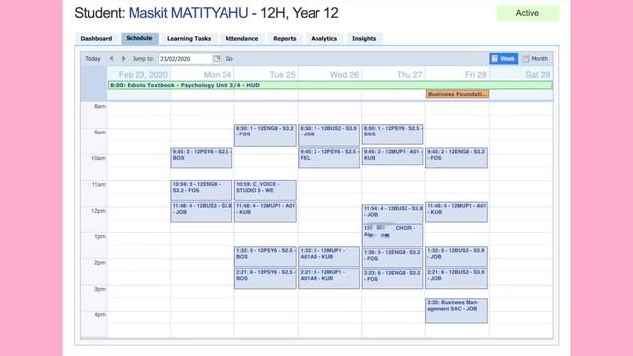The image size is (633, 356).
Task: Click the Today button
Action: [92, 59]
